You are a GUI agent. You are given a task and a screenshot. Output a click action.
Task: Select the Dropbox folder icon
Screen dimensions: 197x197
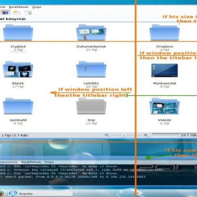tap(164, 33)
